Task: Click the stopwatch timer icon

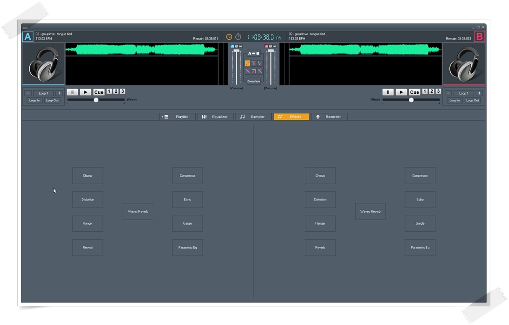Action: click(x=238, y=37)
